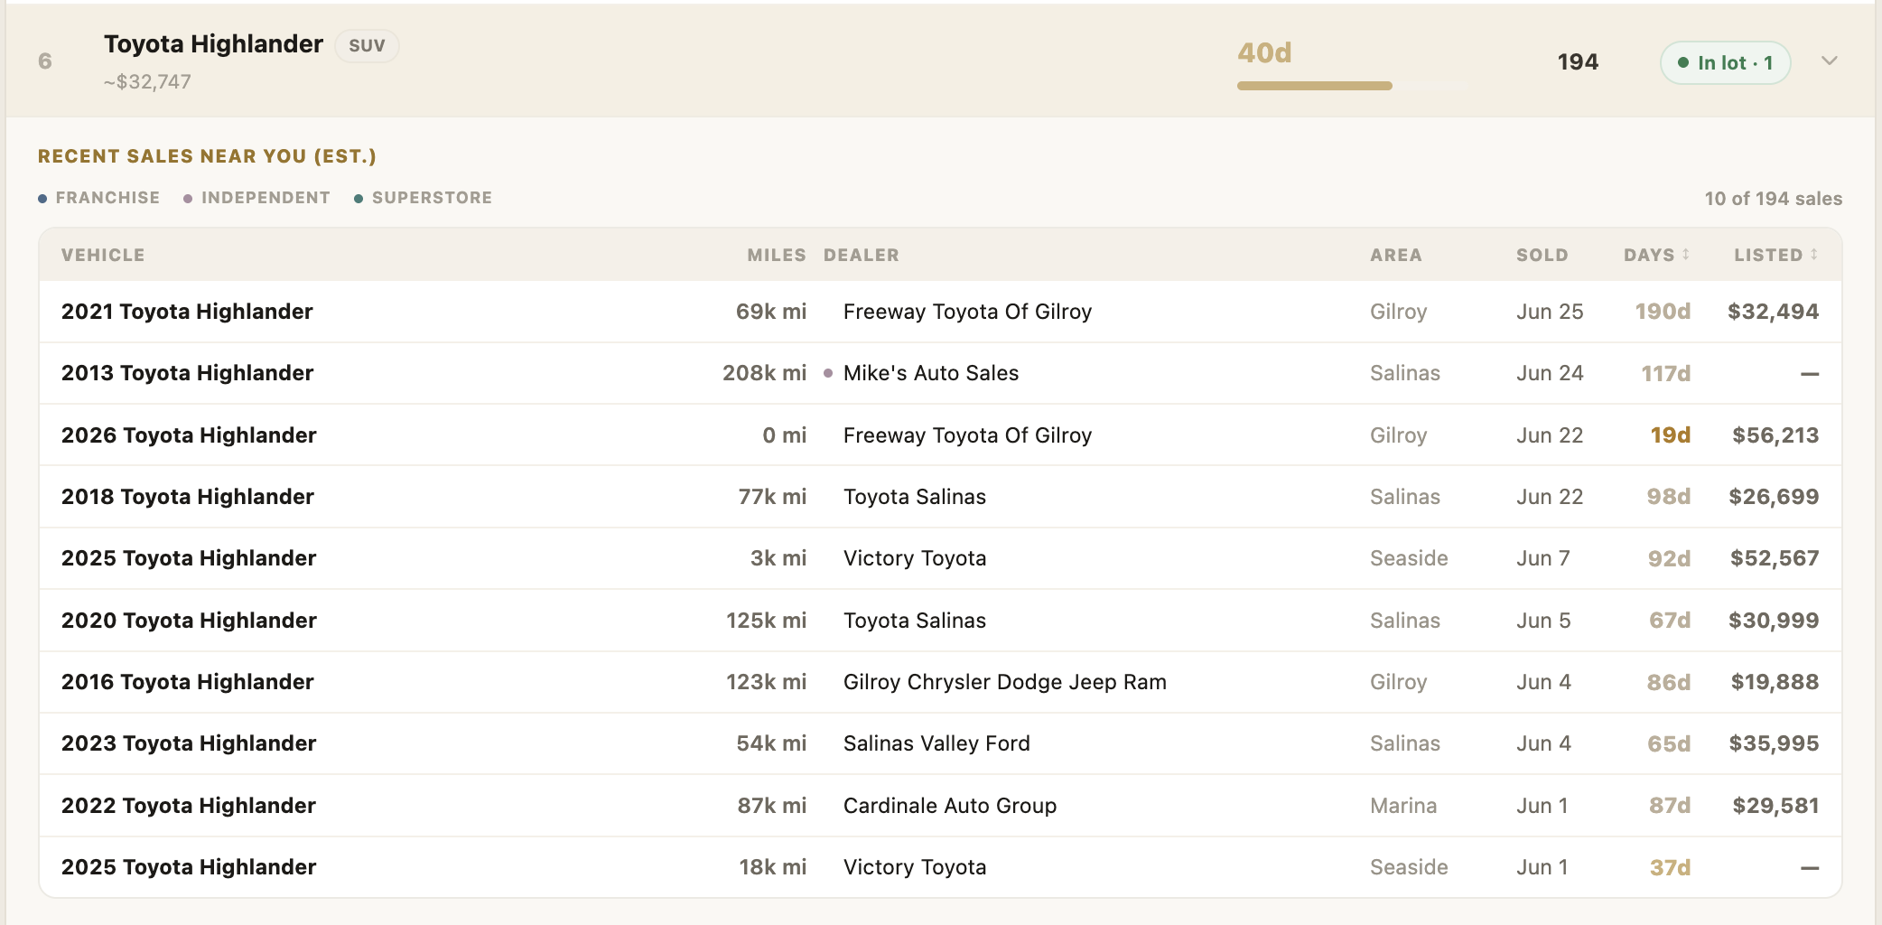The width and height of the screenshot is (1882, 925).
Task: Click the 19d days value
Action: [x=1671, y=435]
